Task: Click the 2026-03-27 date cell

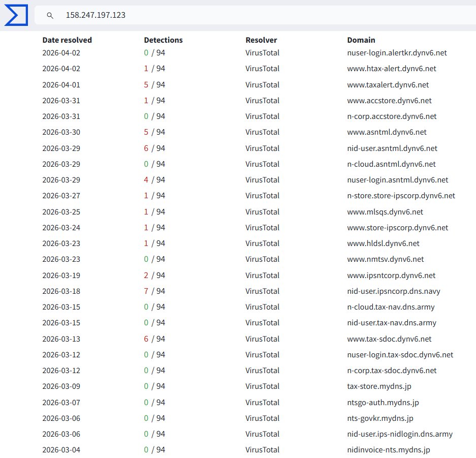Action: tap(61, 196)
